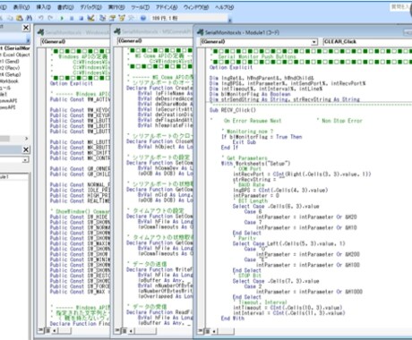This screenshot has width=412, height=340.
Task: Click the 'With Worksheets("Setup")' line
Action: pyautogui.click(x=255, y=164)
